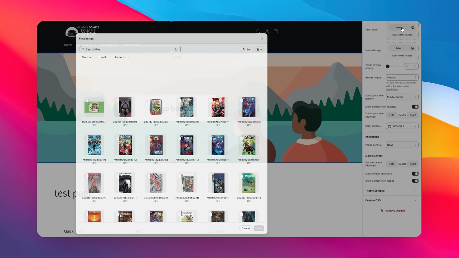Viewport: 459px width, 258px height.
Task: Open the Banner height dropdown
Action: point(402,77)
